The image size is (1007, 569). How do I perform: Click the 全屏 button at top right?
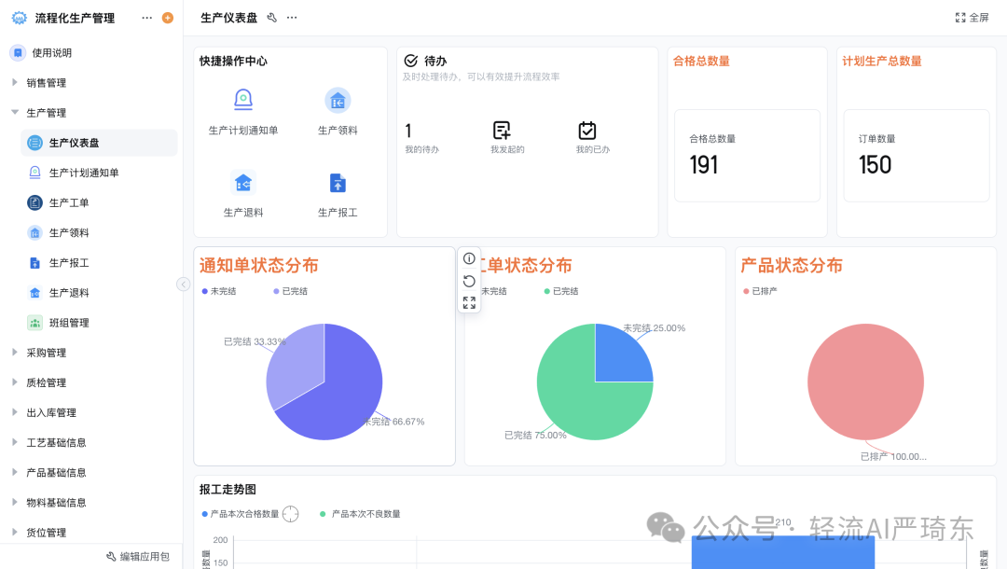click(972, 17)
